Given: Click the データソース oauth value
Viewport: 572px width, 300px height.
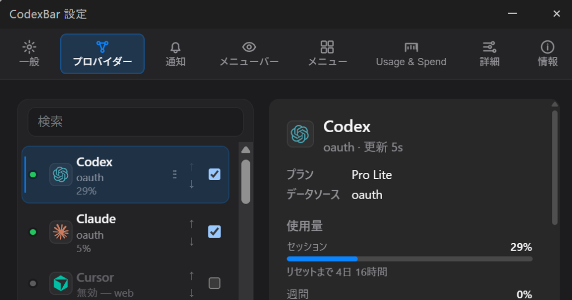Looking at the screenshot, I should (x=367, y=195).
